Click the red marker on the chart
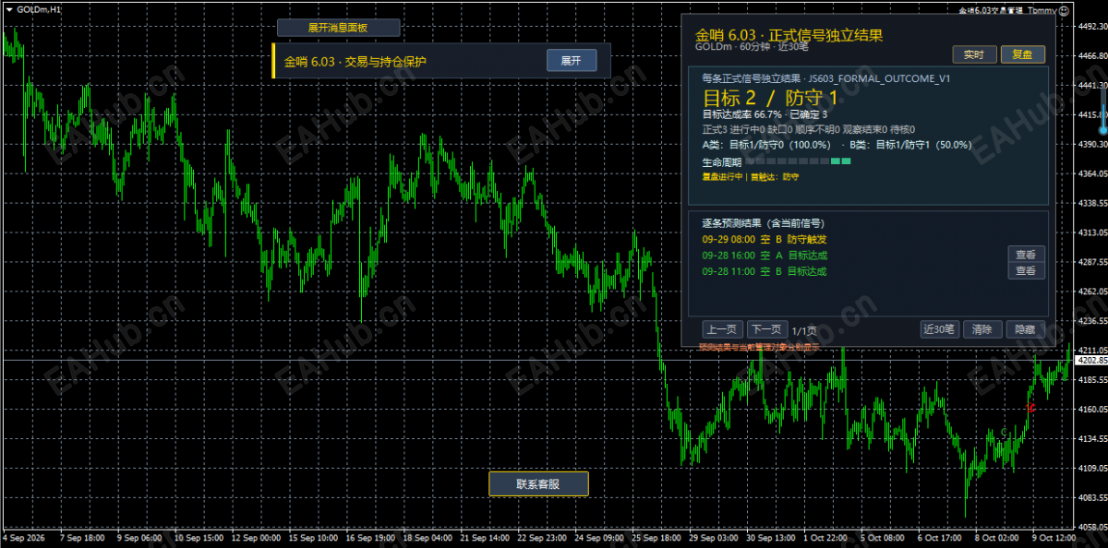 point(1030,407)
